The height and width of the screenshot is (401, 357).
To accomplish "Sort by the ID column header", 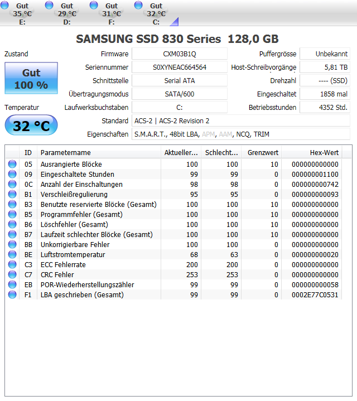I will click(28, 153).
